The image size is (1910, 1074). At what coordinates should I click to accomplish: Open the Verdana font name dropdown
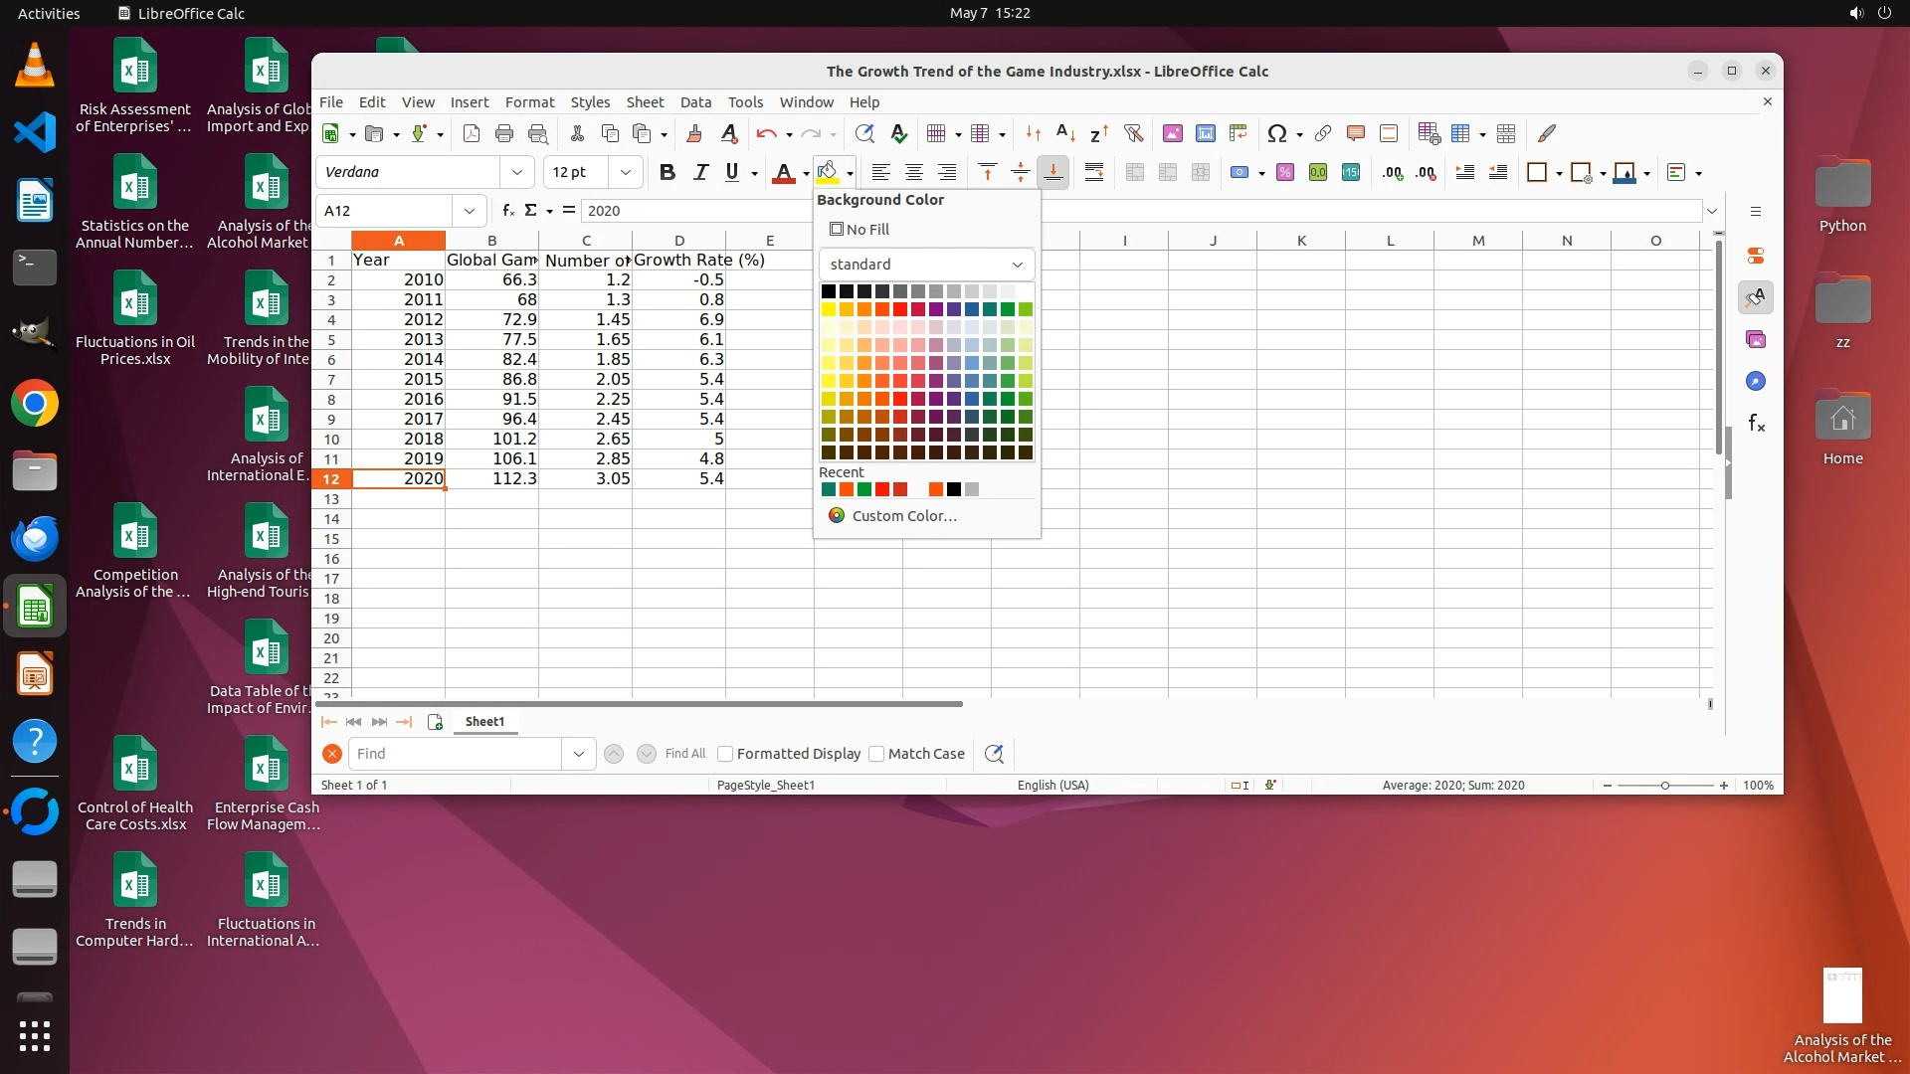(516, 172)
